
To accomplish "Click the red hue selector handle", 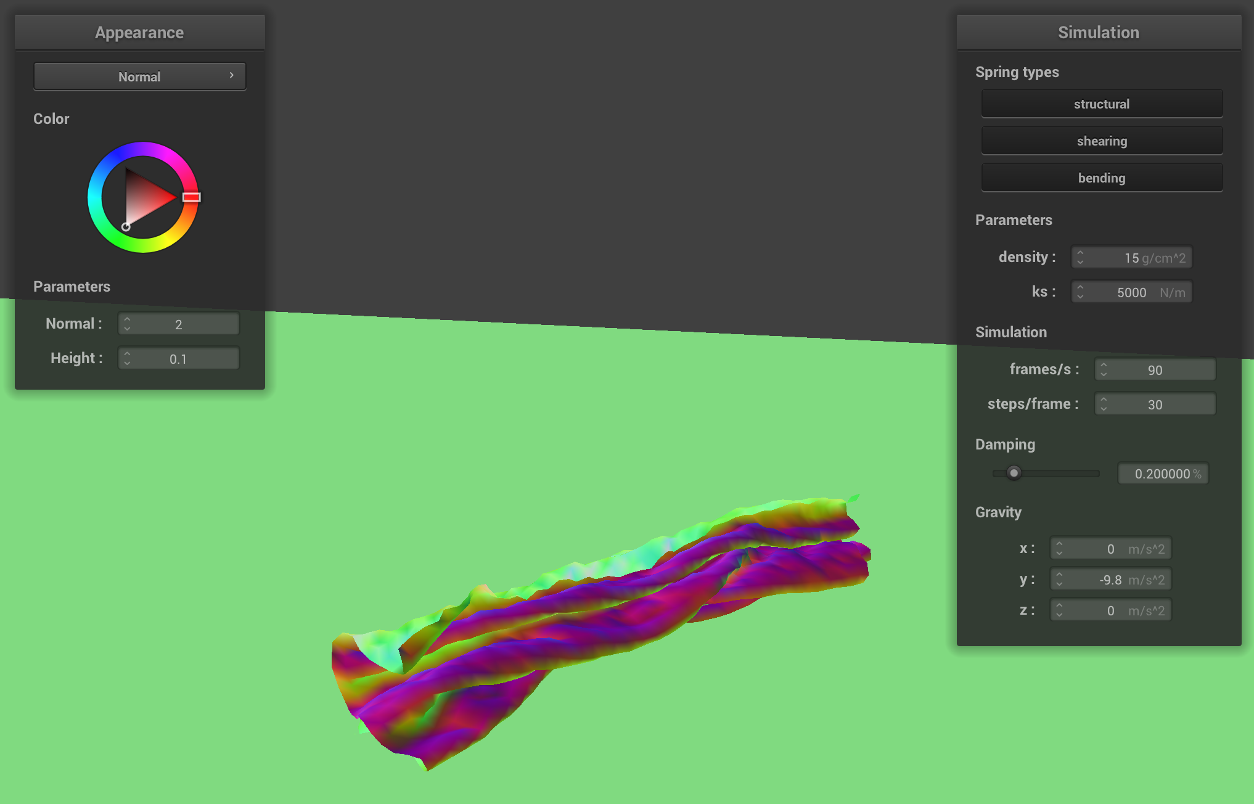I will pos(191,197).
